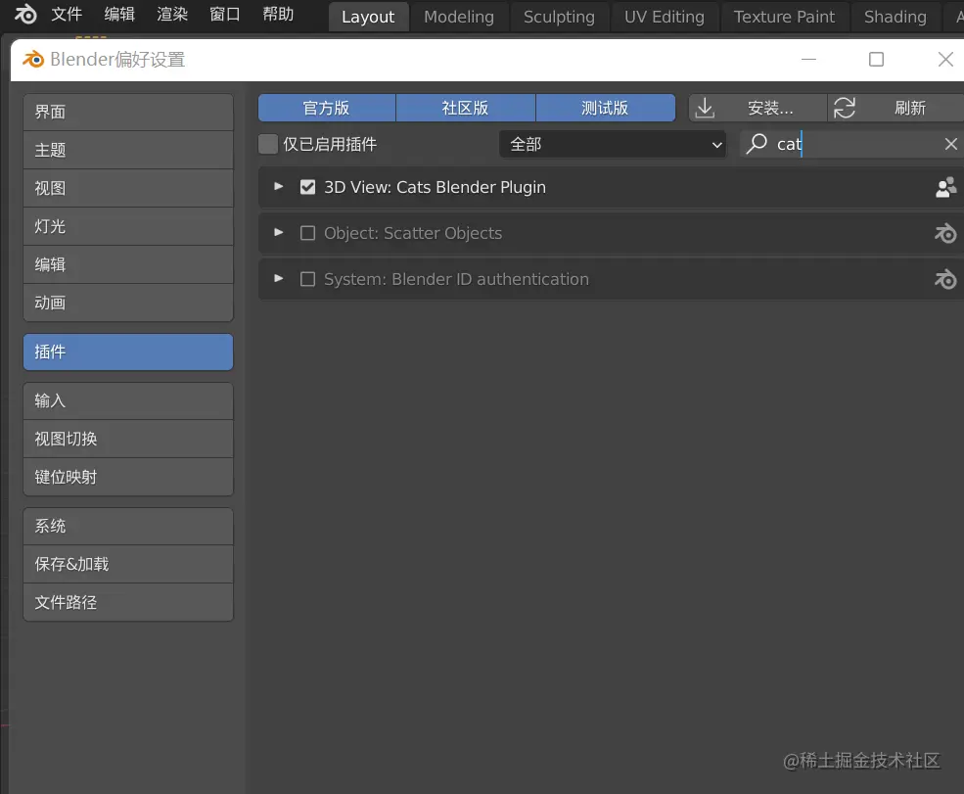964x794 pixels.
Task: Switch to the Sculpting workspace tab
Action: (x=560, y=17)
